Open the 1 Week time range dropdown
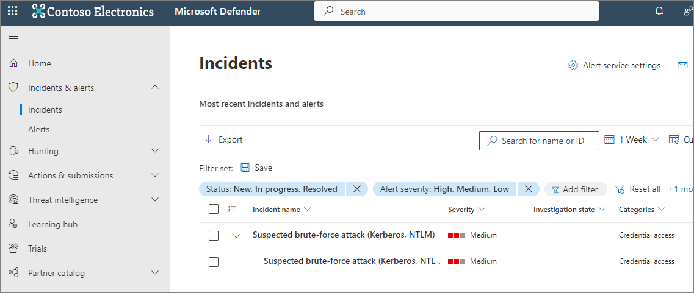The image size is (694, 293). (x=632, y=139)
